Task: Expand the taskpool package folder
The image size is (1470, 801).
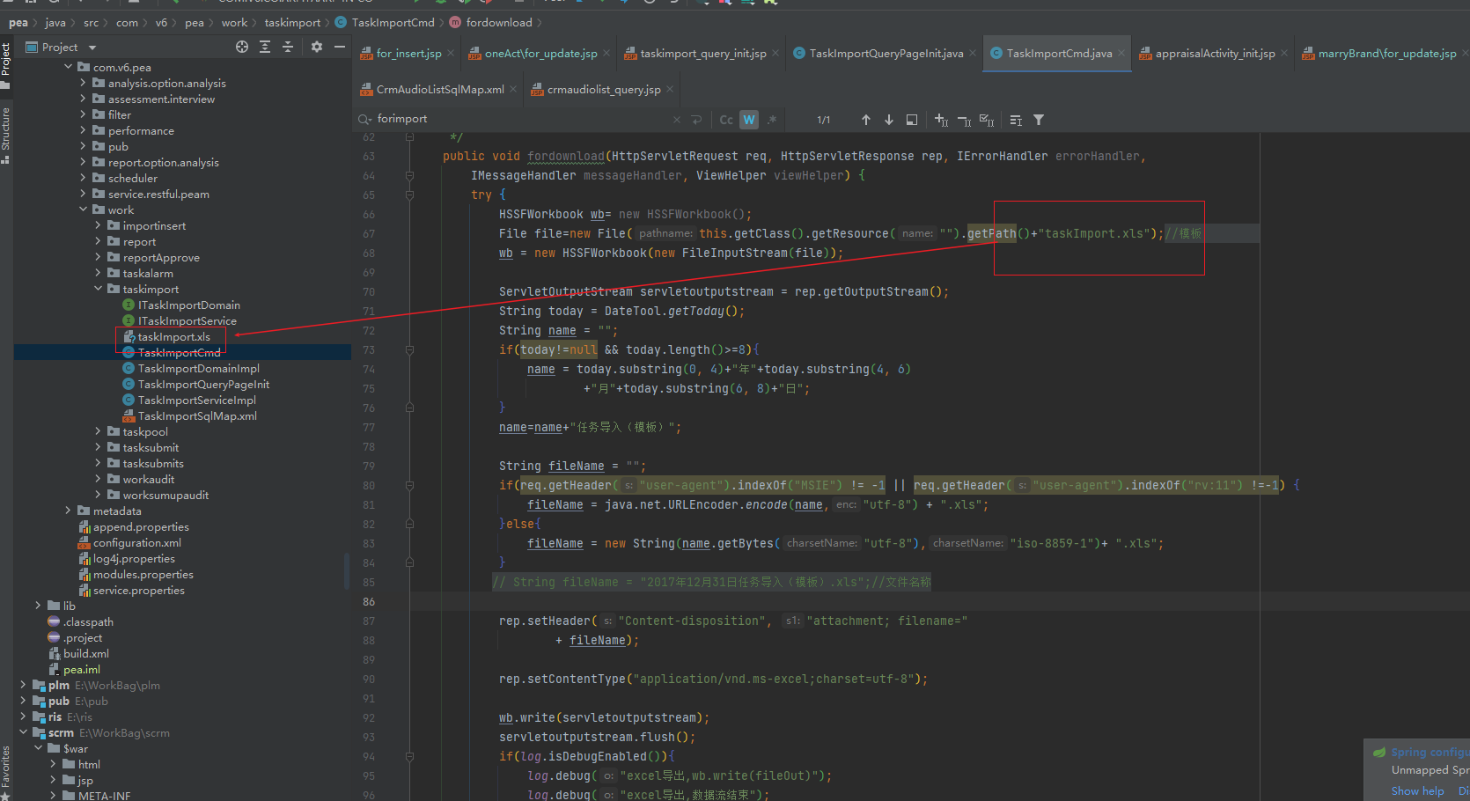Action: [x=98, y=432]
